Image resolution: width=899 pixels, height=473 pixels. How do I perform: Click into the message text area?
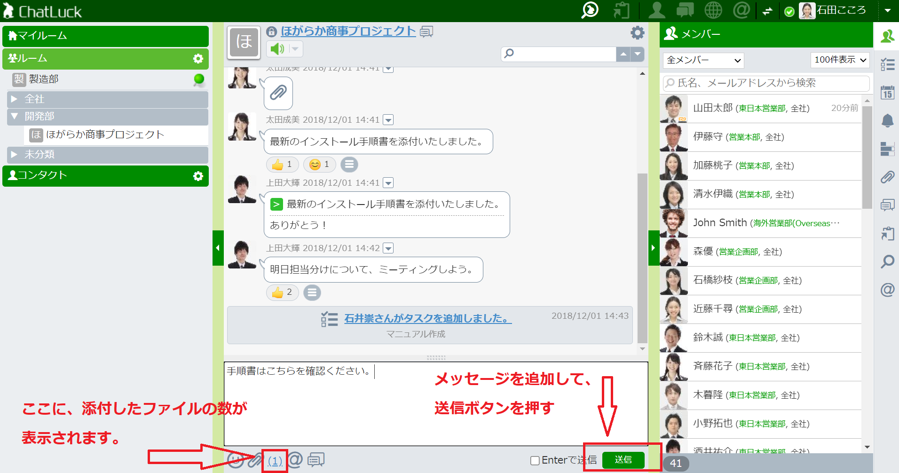click(436, 404)
